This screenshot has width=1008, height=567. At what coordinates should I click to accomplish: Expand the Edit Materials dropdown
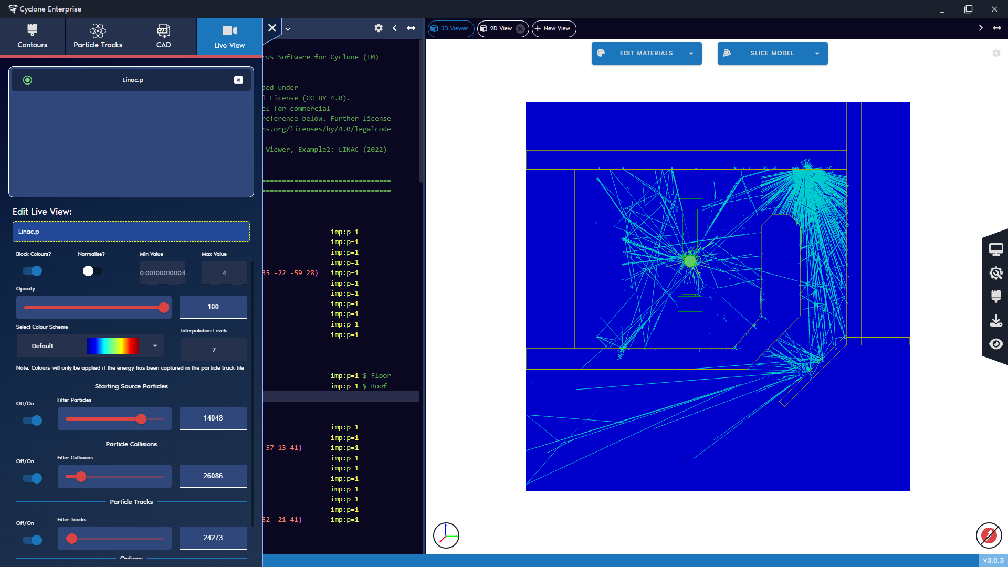[x=691, y=54]
